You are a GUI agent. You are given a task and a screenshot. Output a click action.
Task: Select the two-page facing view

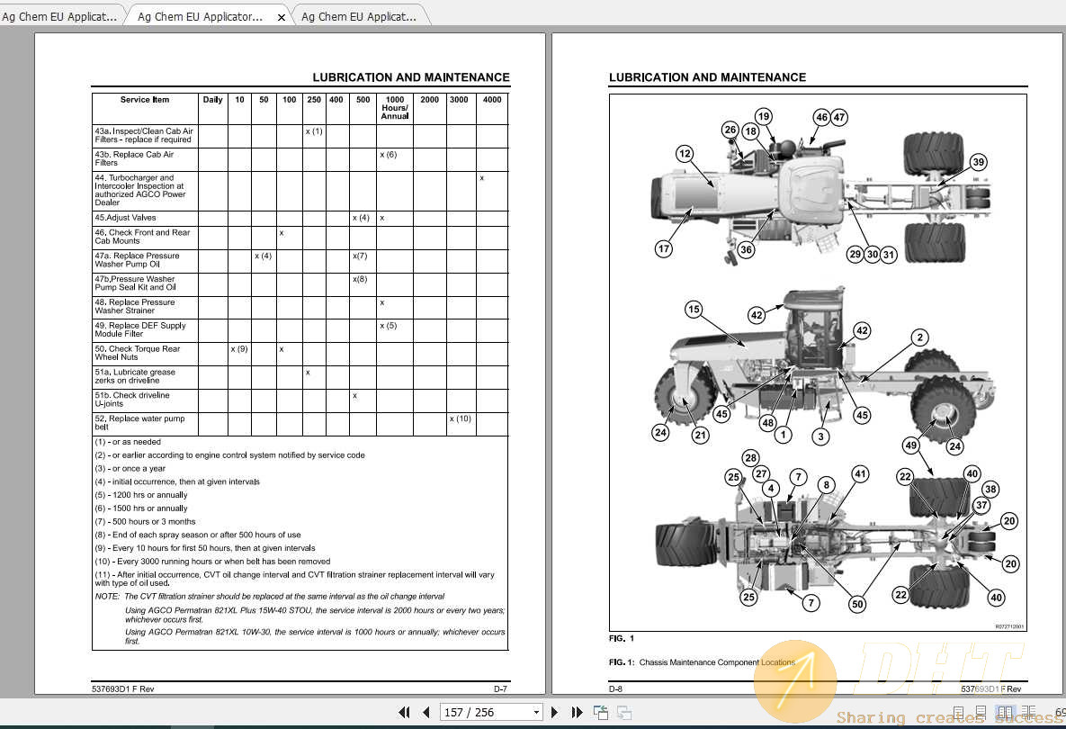[x=1004, y=713]
